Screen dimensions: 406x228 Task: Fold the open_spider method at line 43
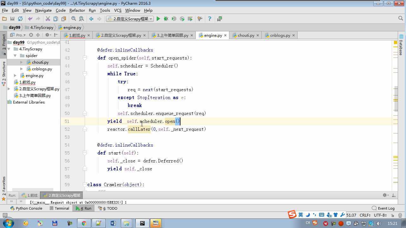point(85,58)
